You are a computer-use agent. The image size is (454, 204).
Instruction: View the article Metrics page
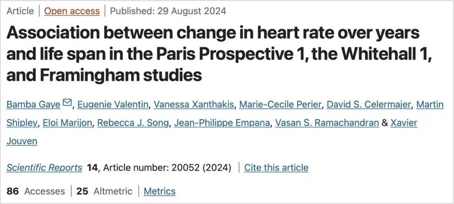[159, 191]
